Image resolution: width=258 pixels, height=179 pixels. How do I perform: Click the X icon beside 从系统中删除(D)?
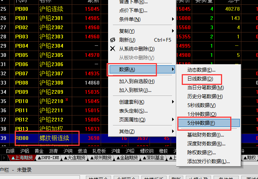tap(113, 49)
